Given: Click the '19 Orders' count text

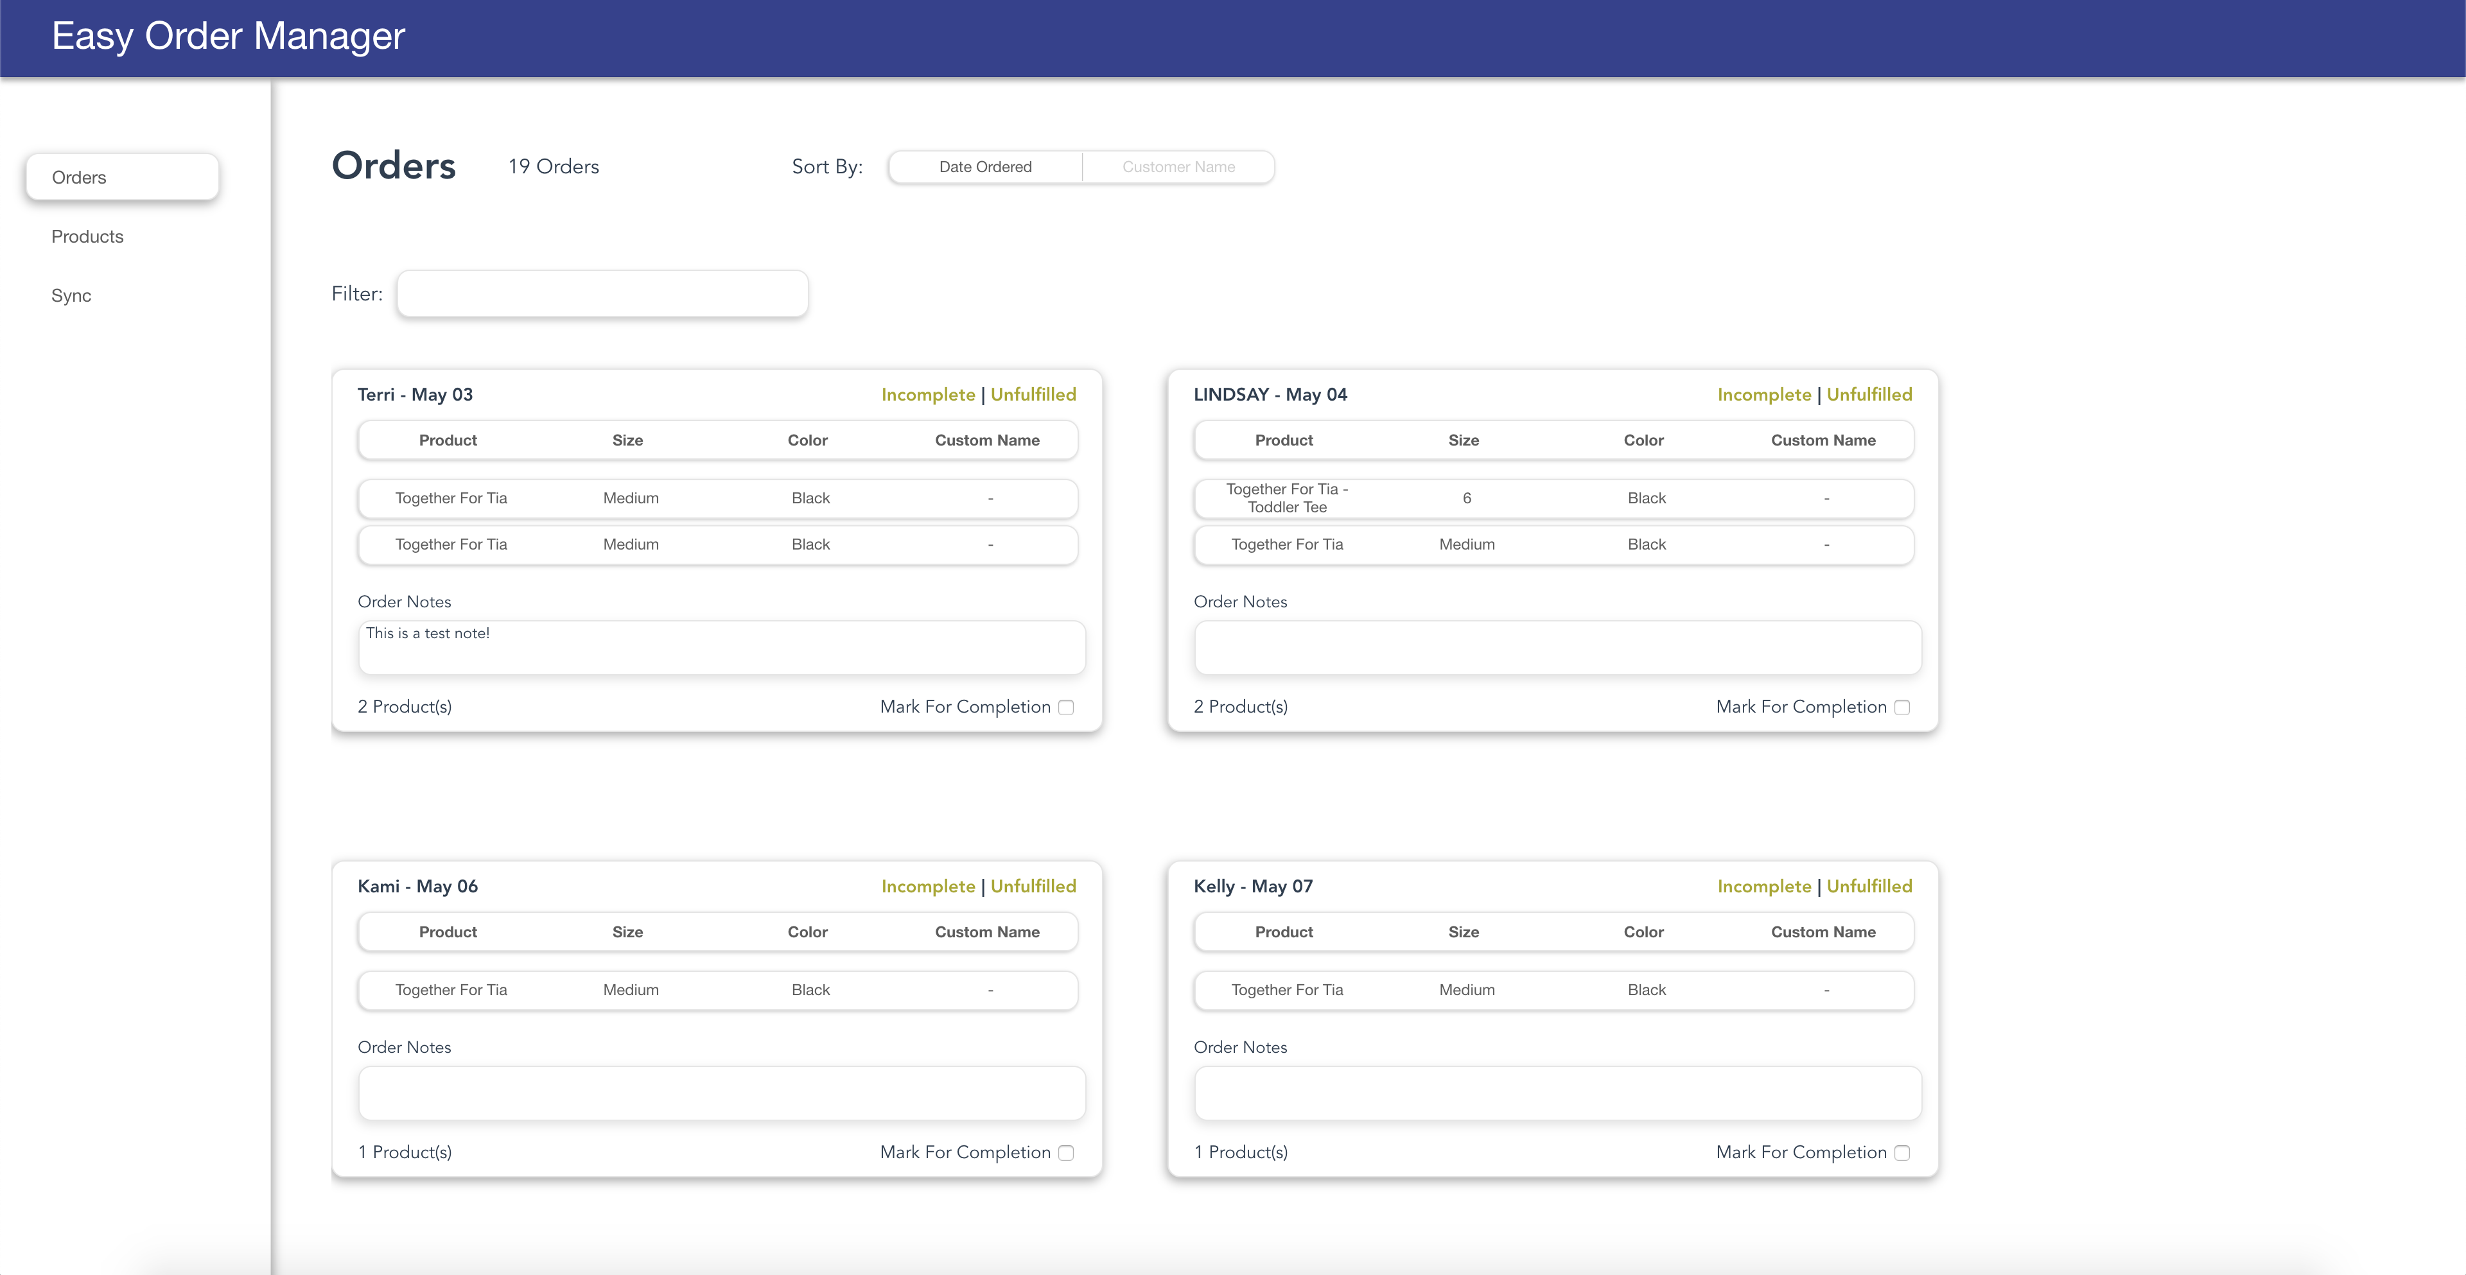Looking at the screenshot, I should [x=554, y=166].
